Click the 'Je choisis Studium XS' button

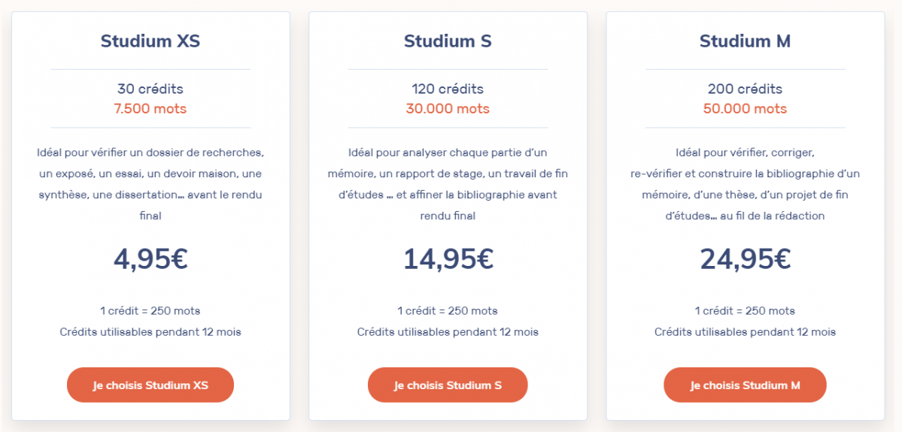click(x=150, y=385)
